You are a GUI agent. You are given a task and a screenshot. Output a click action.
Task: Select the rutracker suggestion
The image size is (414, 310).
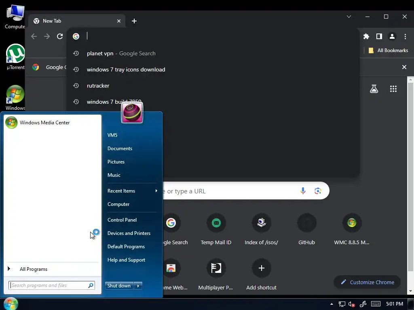click(x=213, y=86)
